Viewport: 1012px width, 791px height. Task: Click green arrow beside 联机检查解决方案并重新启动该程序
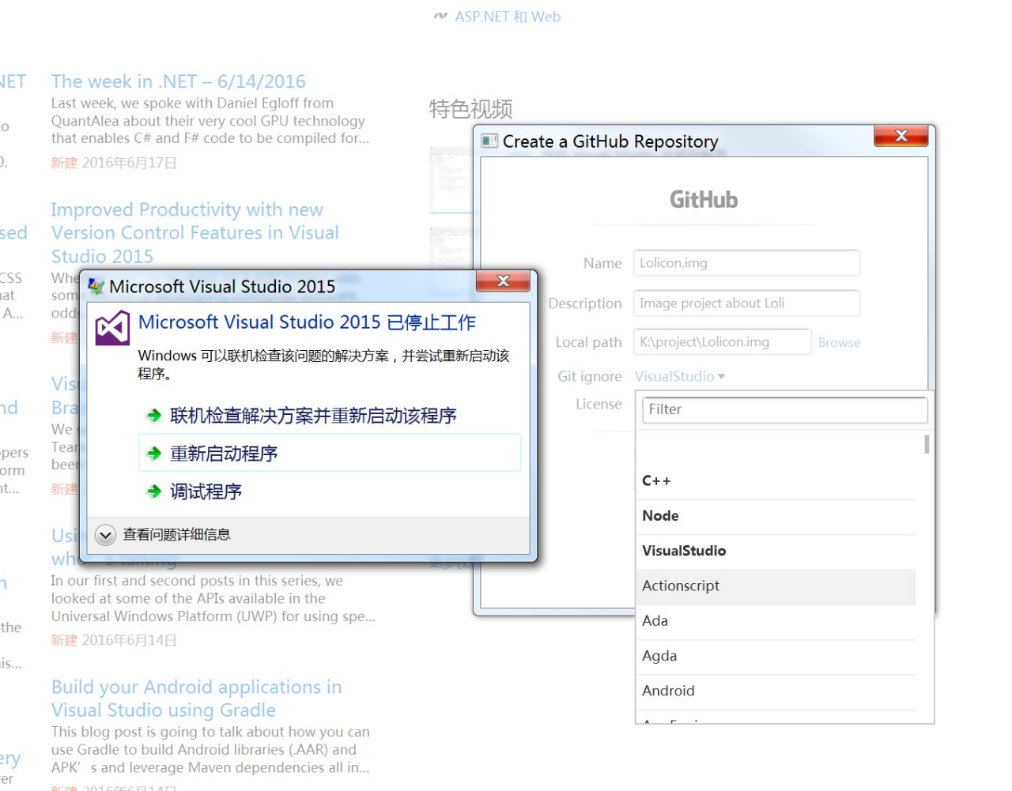[154, 416]
